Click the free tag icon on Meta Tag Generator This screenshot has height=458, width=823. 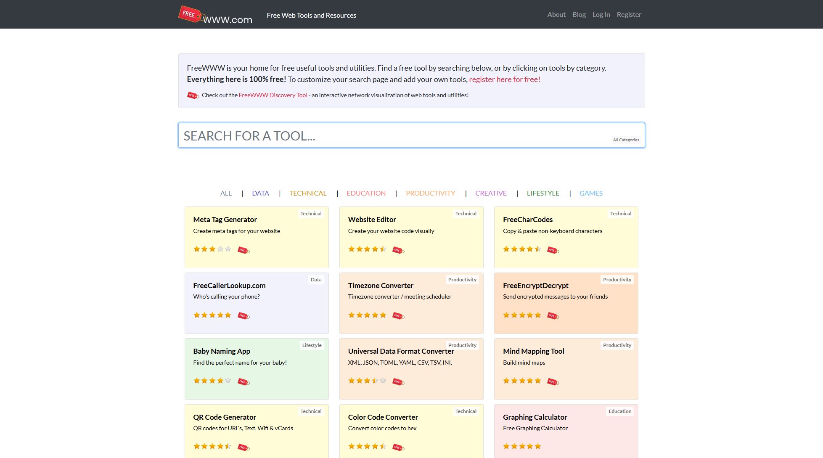(x=243, y=250)
